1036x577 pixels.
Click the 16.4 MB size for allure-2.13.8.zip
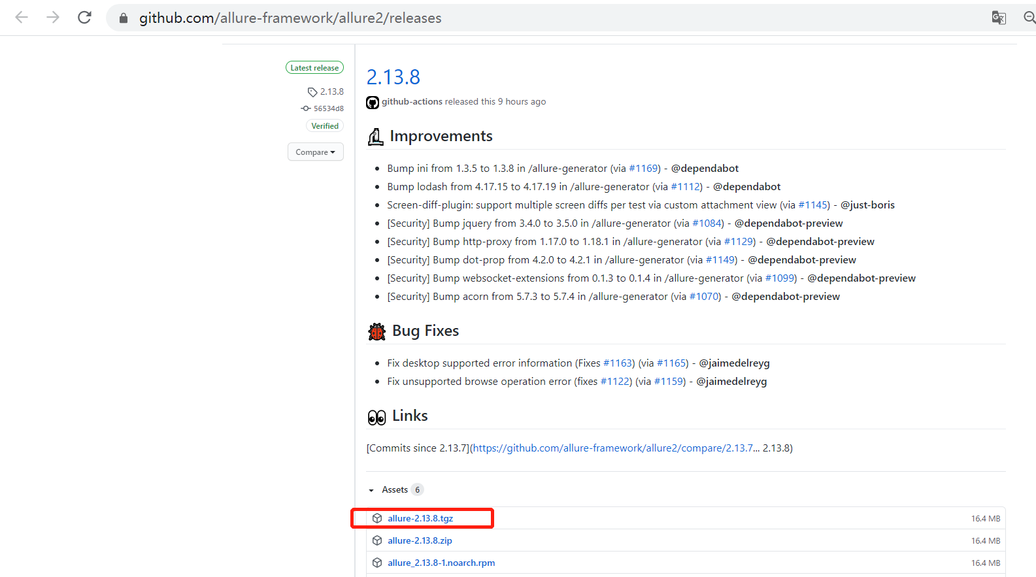pos(986,540)
